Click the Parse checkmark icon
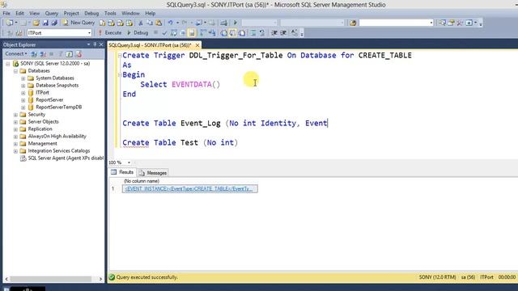Viewport: 518px width, 291px height. pyautogui.click(x=164, y=32)
